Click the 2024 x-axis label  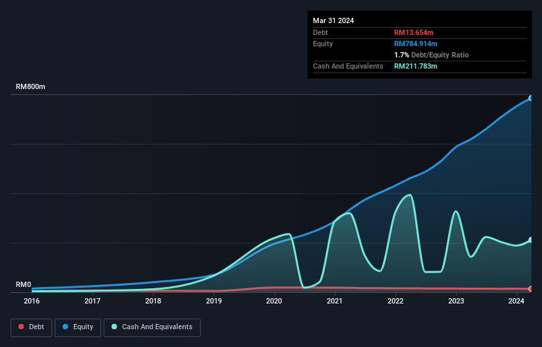click(x=516, y=301)
